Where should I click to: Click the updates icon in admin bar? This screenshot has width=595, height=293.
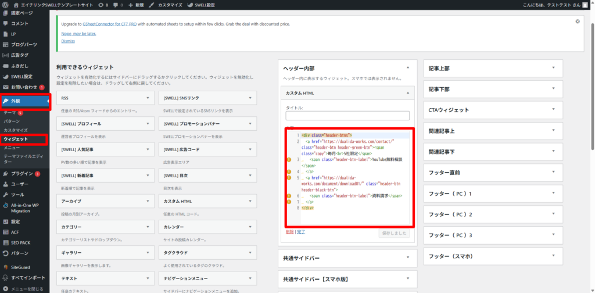pos(101,5)
